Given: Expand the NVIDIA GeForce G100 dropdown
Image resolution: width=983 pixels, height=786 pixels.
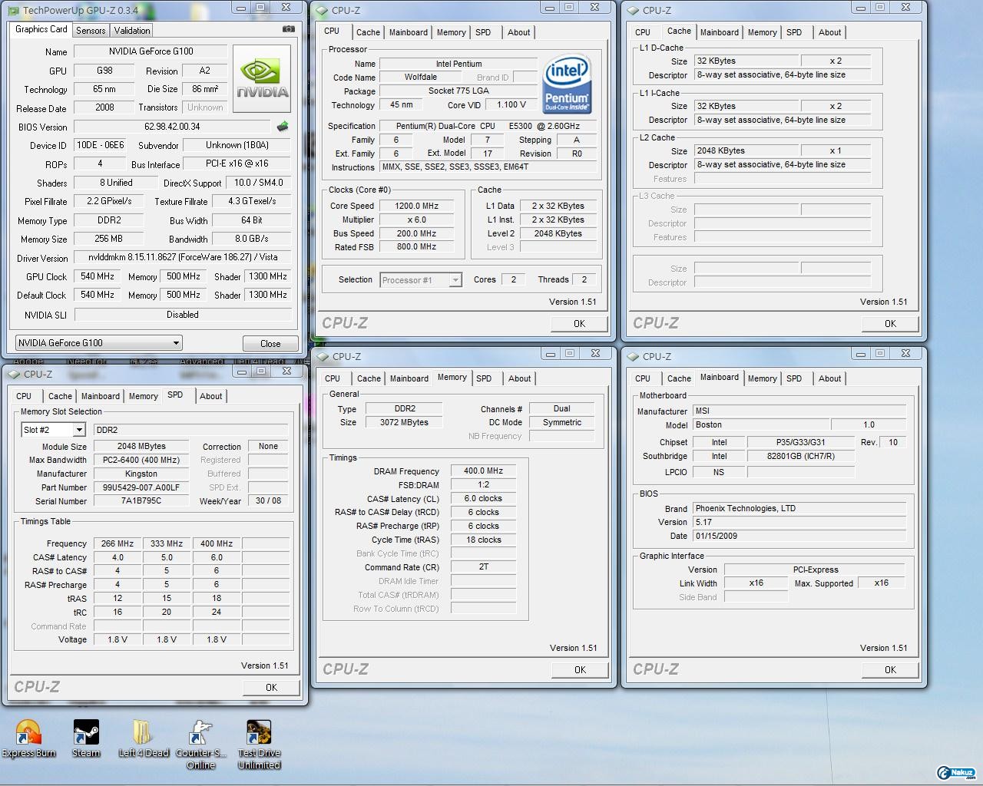Looking at the screenshot, I should pyautogui.click(x=176, y=343).
